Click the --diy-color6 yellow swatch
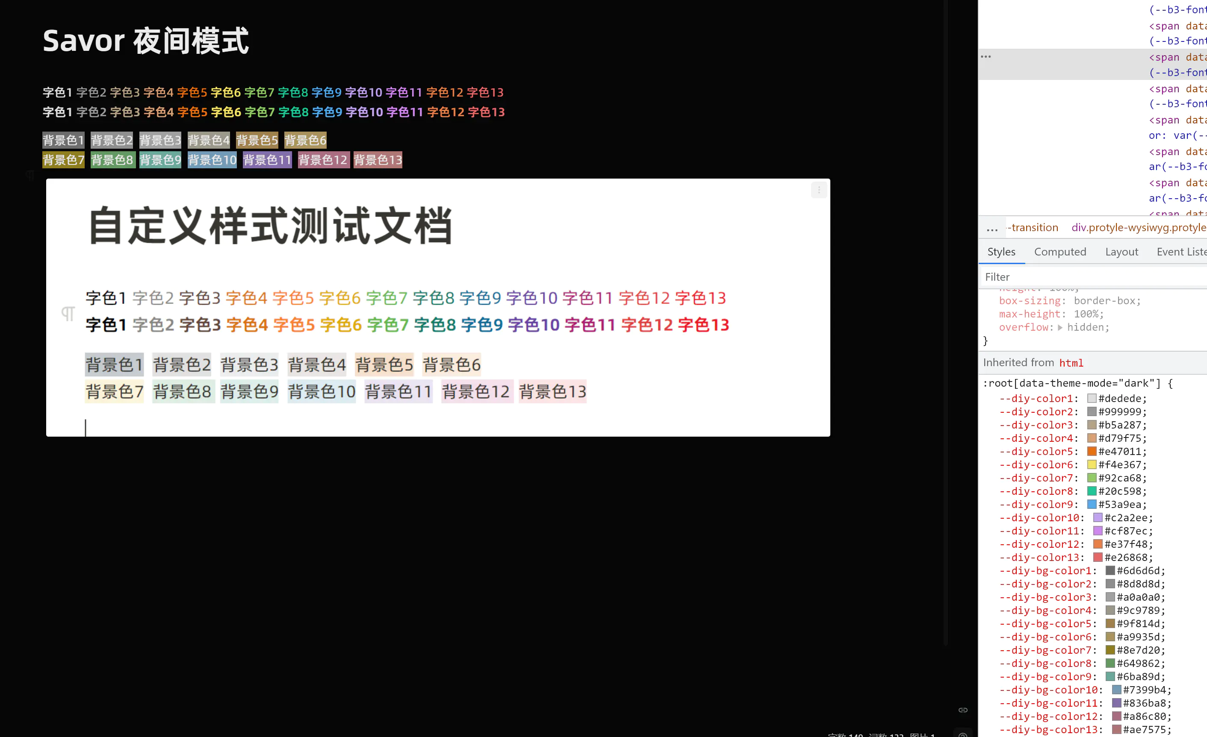The width and height of the screenshot is (1207, 737). 1092,464
